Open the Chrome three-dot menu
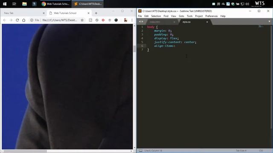Screen dimensions: 273x153 point(132,20)
